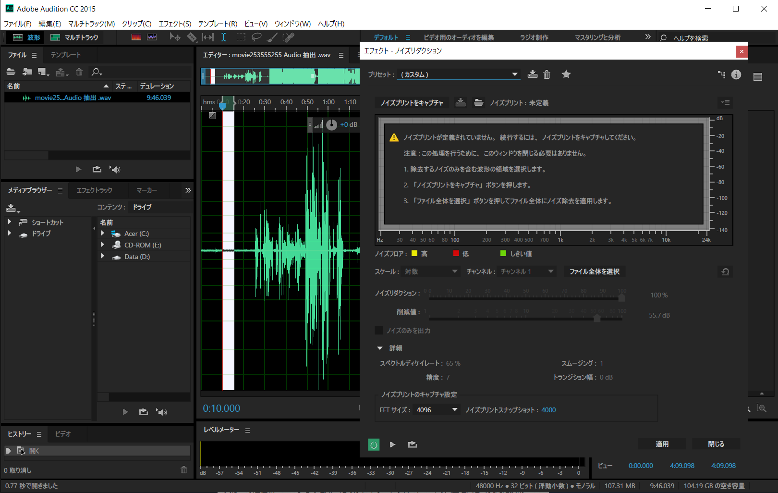Viewport: 778px width, 493px height.
Task: Open the ファイル(F) menu
Action: click(x=18, y=24)
